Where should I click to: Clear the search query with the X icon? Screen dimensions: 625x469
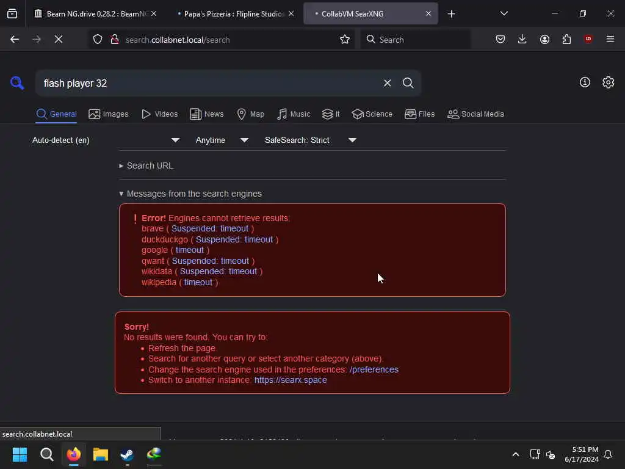pos(387,83)
